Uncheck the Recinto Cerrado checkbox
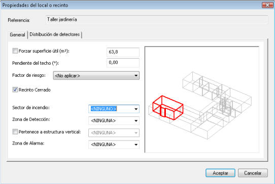 pyautogui.click(x=15, y=90)
